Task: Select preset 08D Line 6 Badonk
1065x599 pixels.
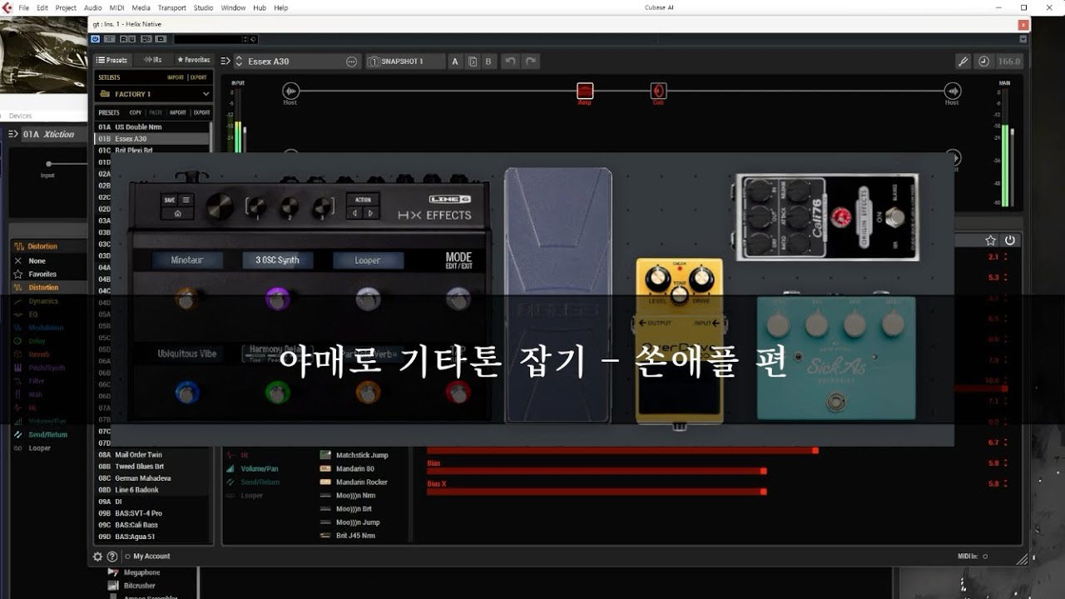Action: [x=152, y=490]
